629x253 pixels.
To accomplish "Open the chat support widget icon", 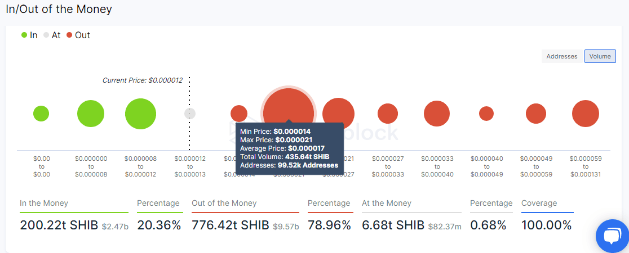I will click(612, 236).
